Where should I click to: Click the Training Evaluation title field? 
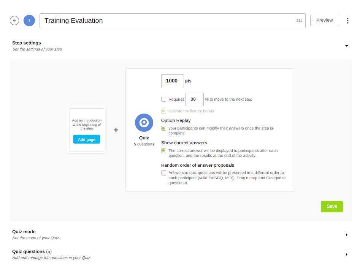167,21
